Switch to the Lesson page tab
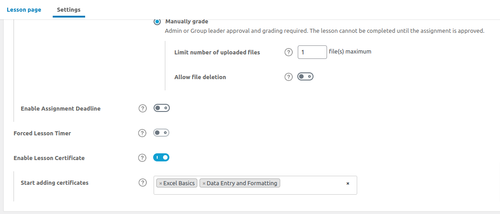This screenshot has width=500, height=214. pos(24,10)
